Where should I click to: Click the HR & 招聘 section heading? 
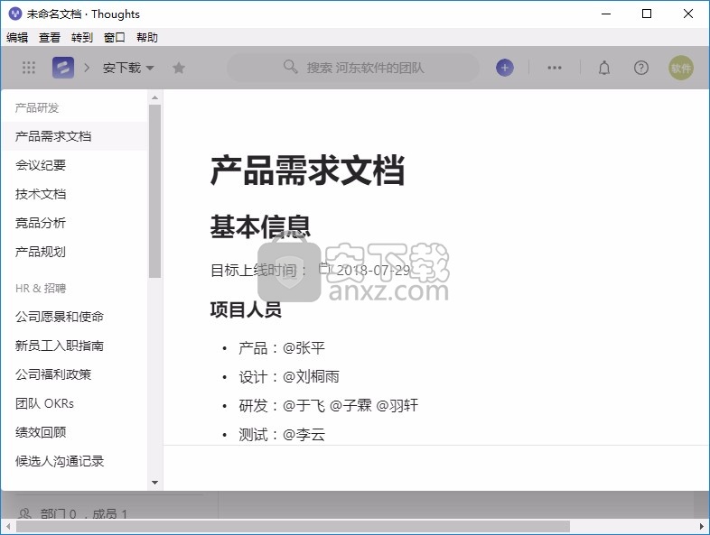pos(41,288)
